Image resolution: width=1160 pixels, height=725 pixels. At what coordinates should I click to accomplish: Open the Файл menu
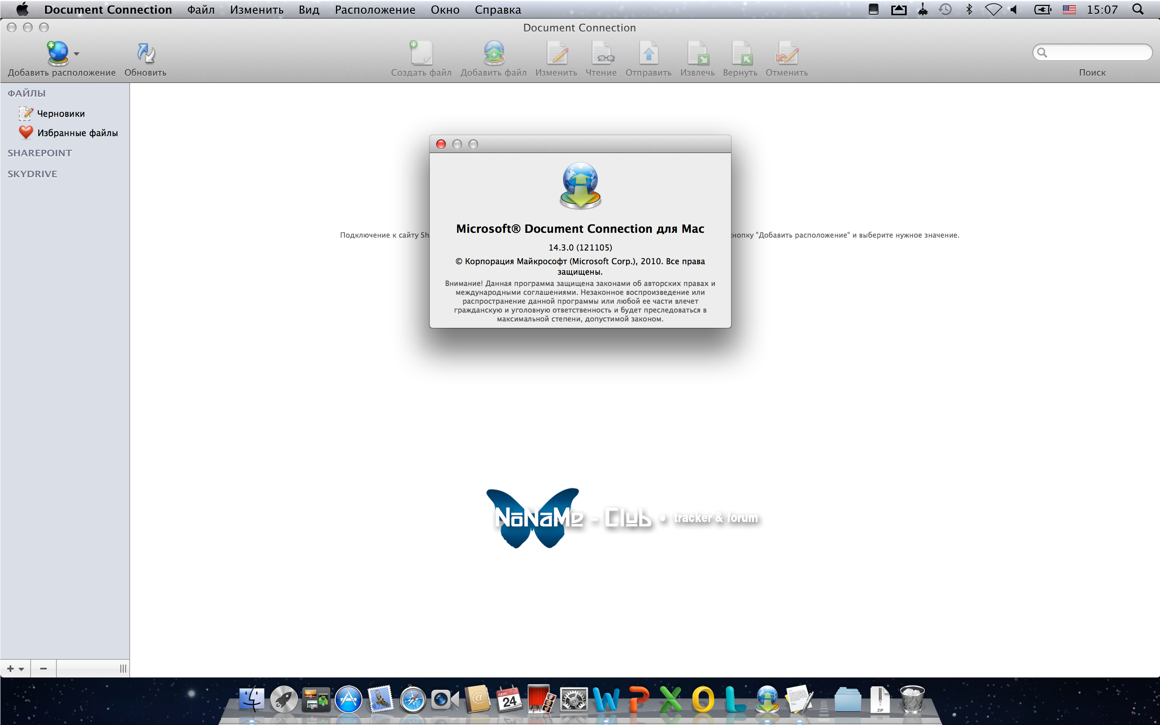coord(201,10)
